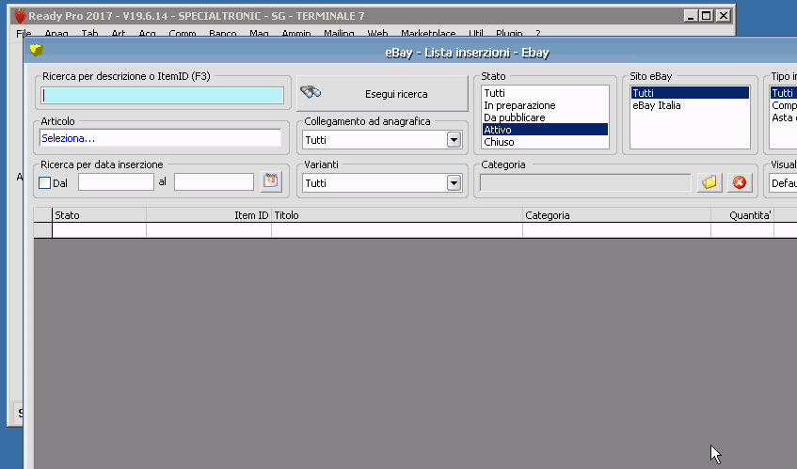797x469 pixels.
Task: Click the Item ID column header
Action: click(x=209, y=215)
